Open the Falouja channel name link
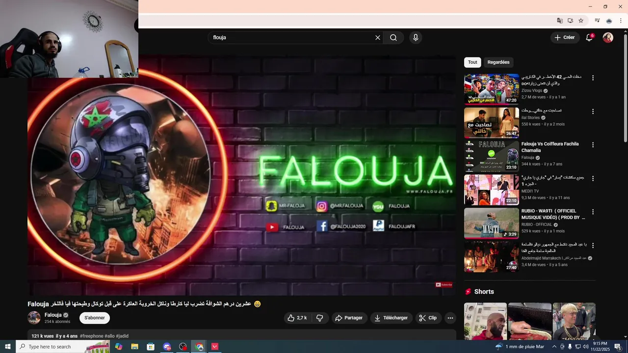The width and height of the screenshot is (628, 353). (x=53, y=315)
